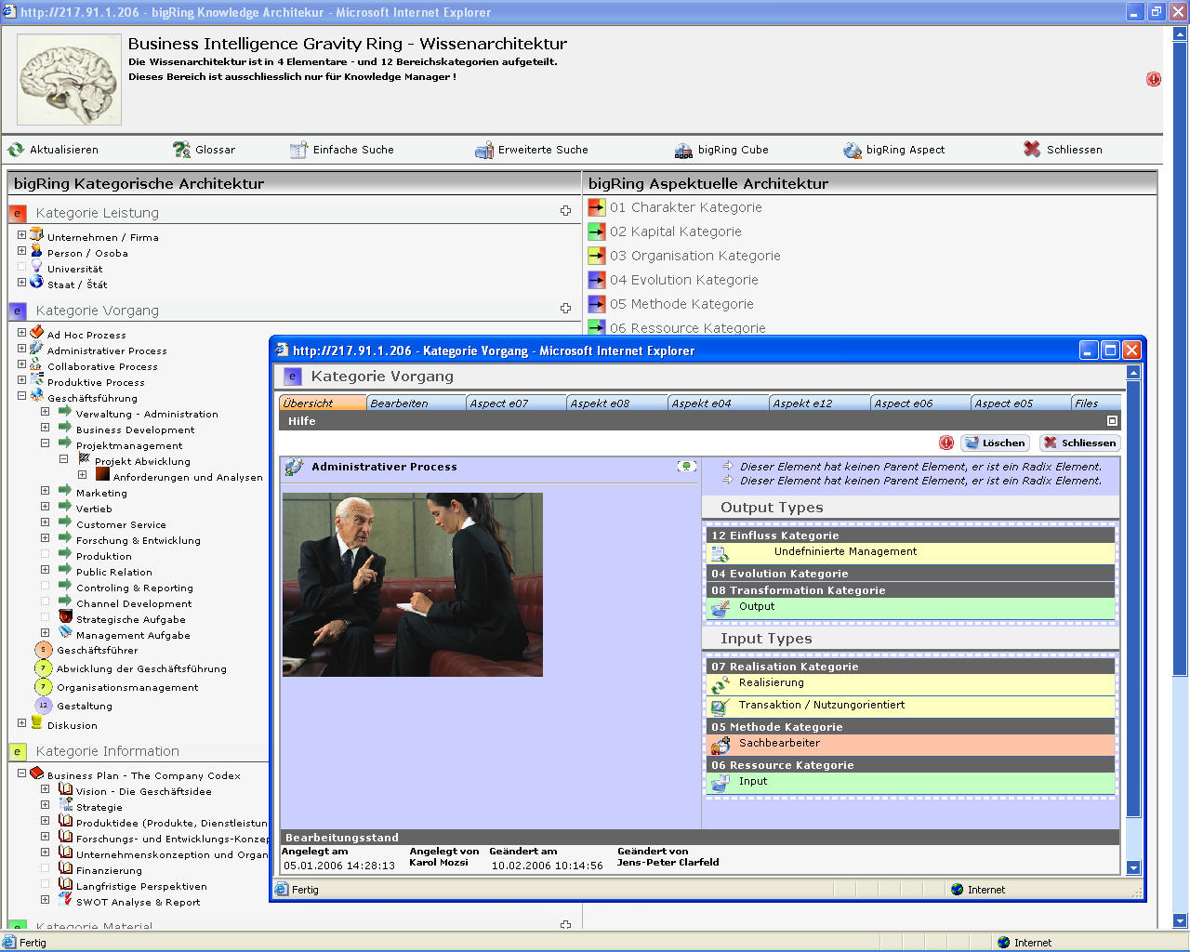Expand the Marketing tree node
The width and height of the screenshot is (1190, 952).
pos(45,491)
